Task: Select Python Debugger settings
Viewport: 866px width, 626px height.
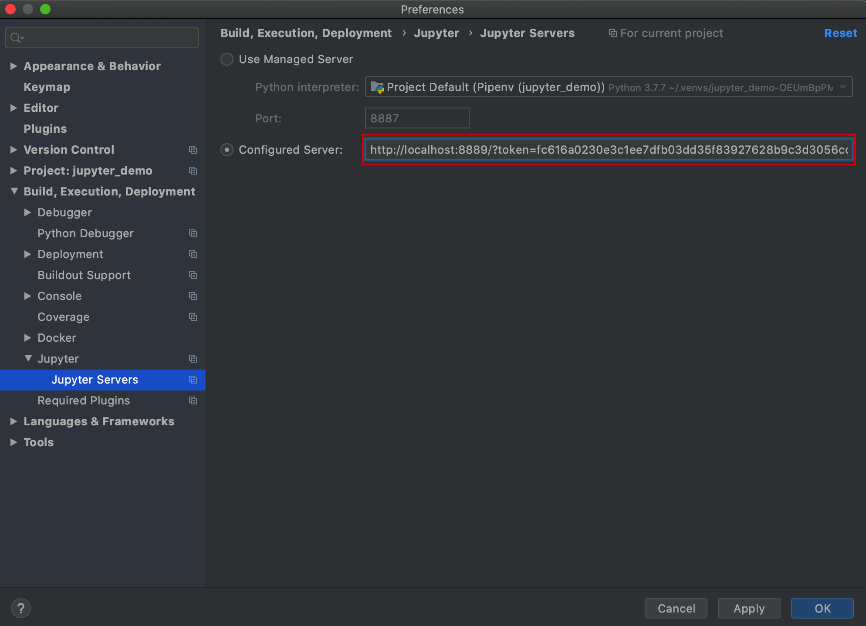Action: point(85,233)
